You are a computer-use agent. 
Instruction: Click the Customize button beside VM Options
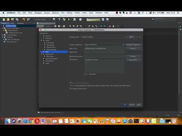[x=133, y=60]
